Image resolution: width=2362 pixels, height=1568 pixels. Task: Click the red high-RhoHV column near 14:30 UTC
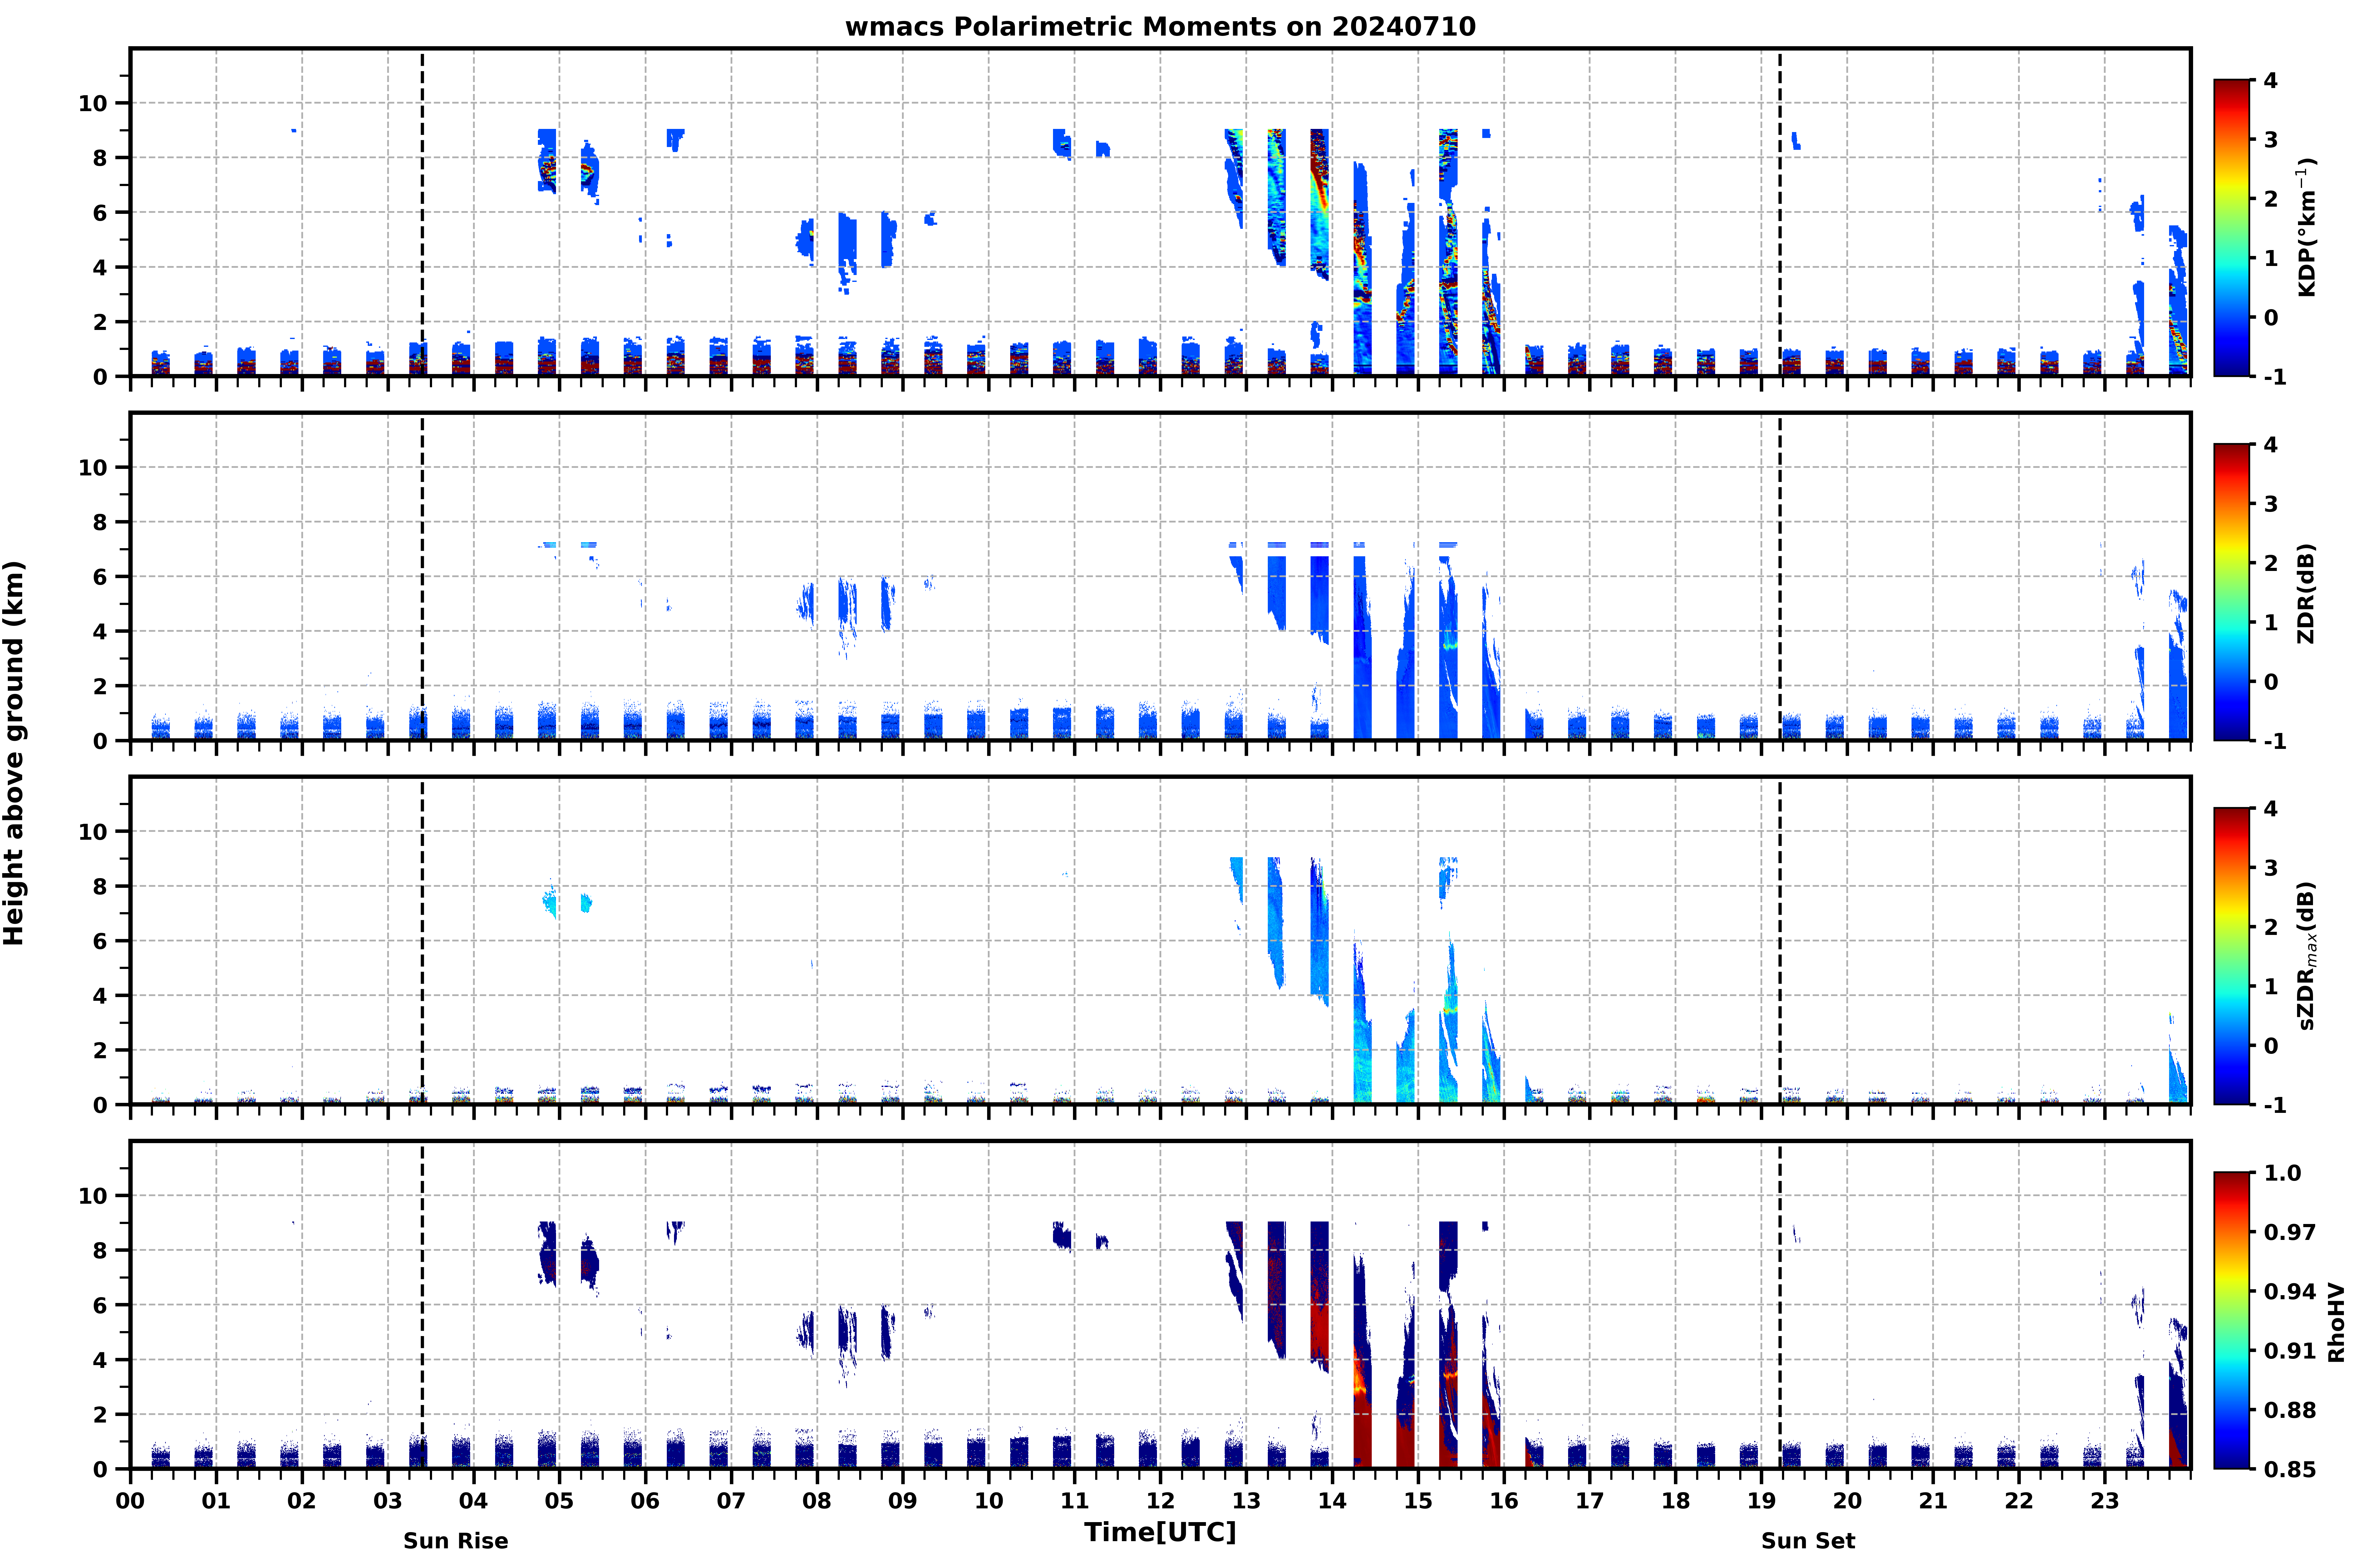(1362, 1418)
